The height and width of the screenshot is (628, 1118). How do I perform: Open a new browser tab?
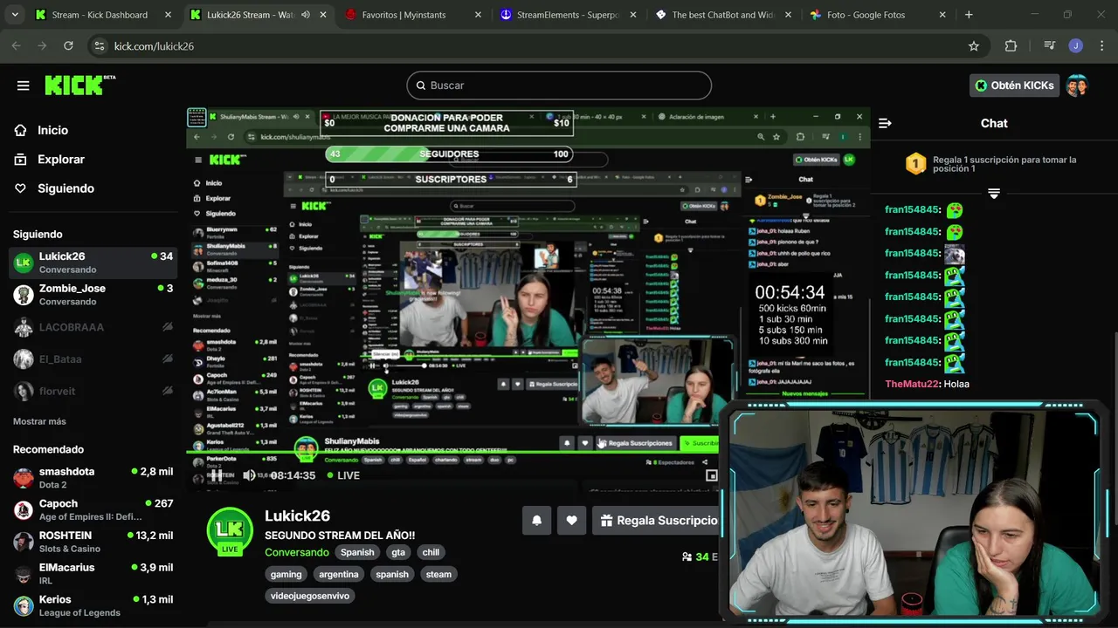(x=969, y=15)
